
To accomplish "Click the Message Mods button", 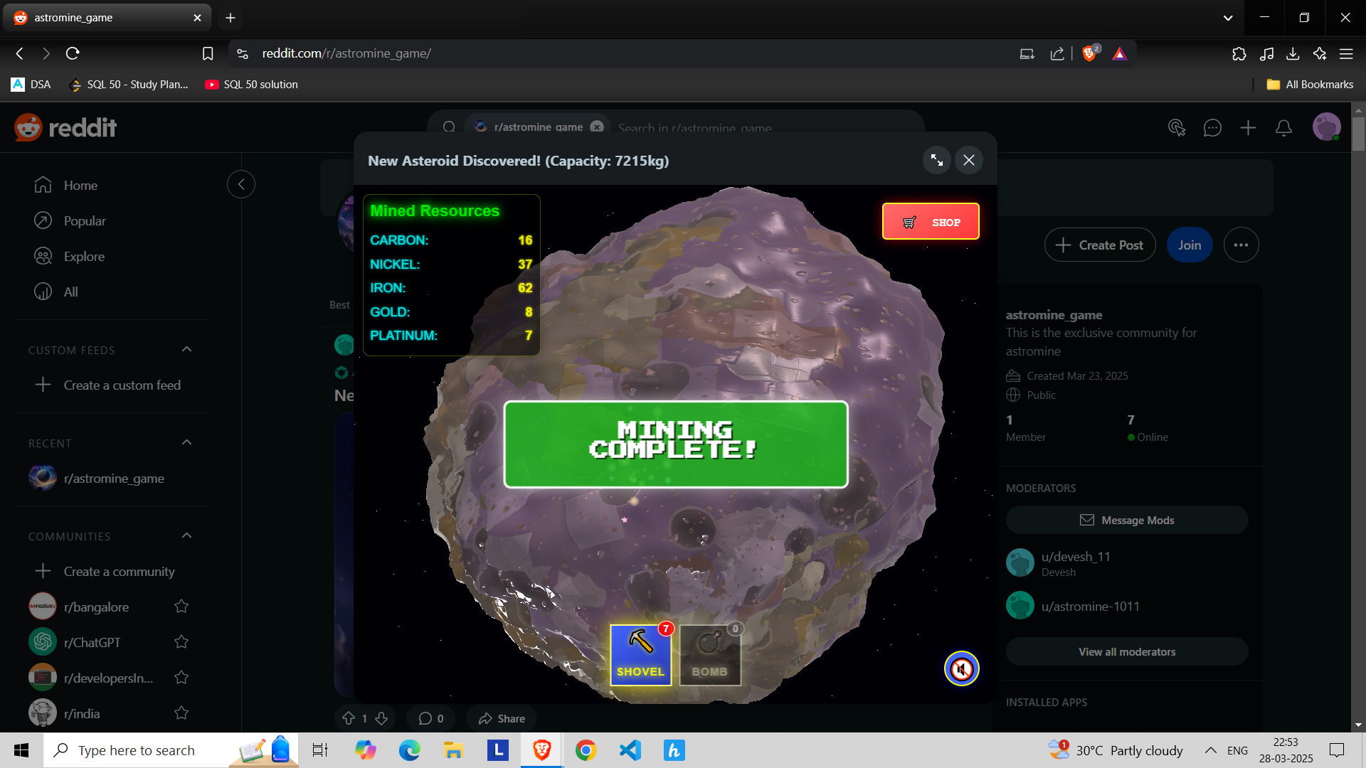I will point(1126,520).
